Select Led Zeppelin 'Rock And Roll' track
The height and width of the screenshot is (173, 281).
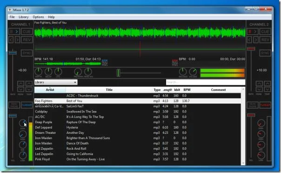137,149
